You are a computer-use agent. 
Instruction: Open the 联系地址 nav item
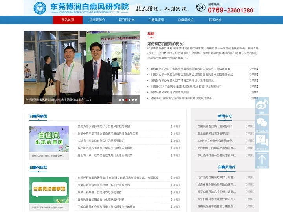coord(215,20)
